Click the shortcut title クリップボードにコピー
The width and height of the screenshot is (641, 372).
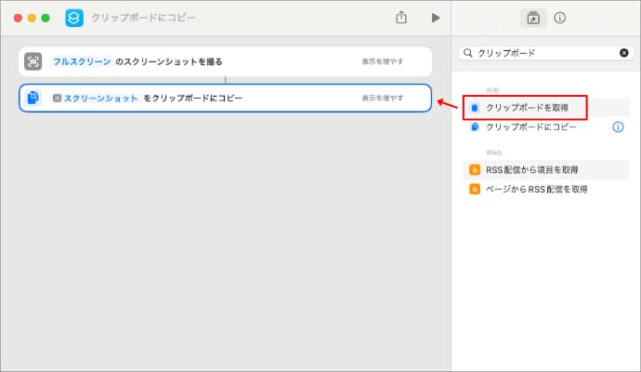click(143, 18)
